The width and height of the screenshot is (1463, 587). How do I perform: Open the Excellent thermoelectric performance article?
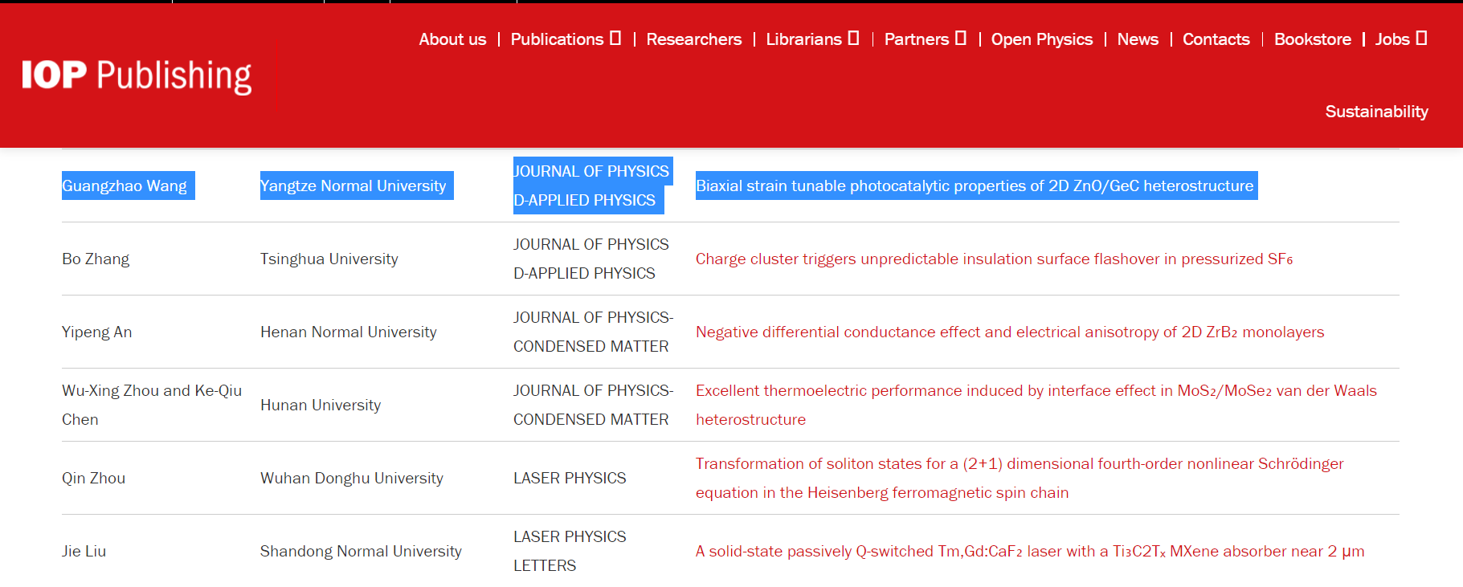(1036, 391)
